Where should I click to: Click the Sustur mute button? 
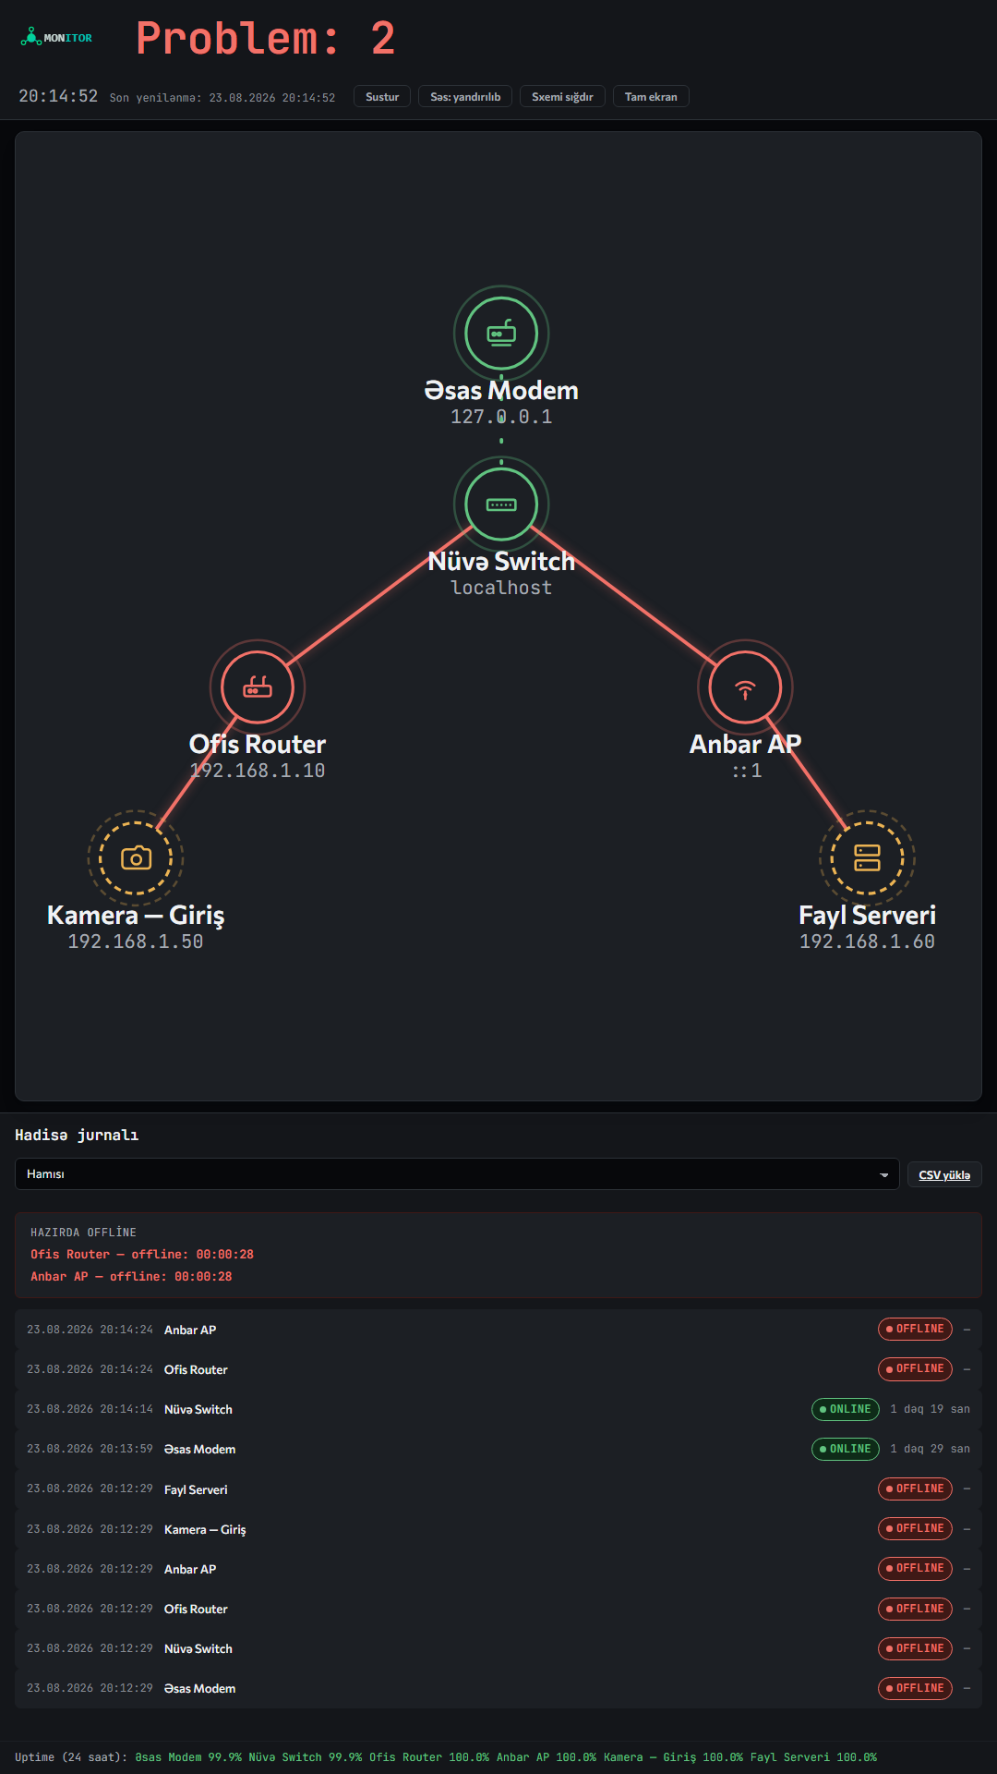click(x=382, y=97)
